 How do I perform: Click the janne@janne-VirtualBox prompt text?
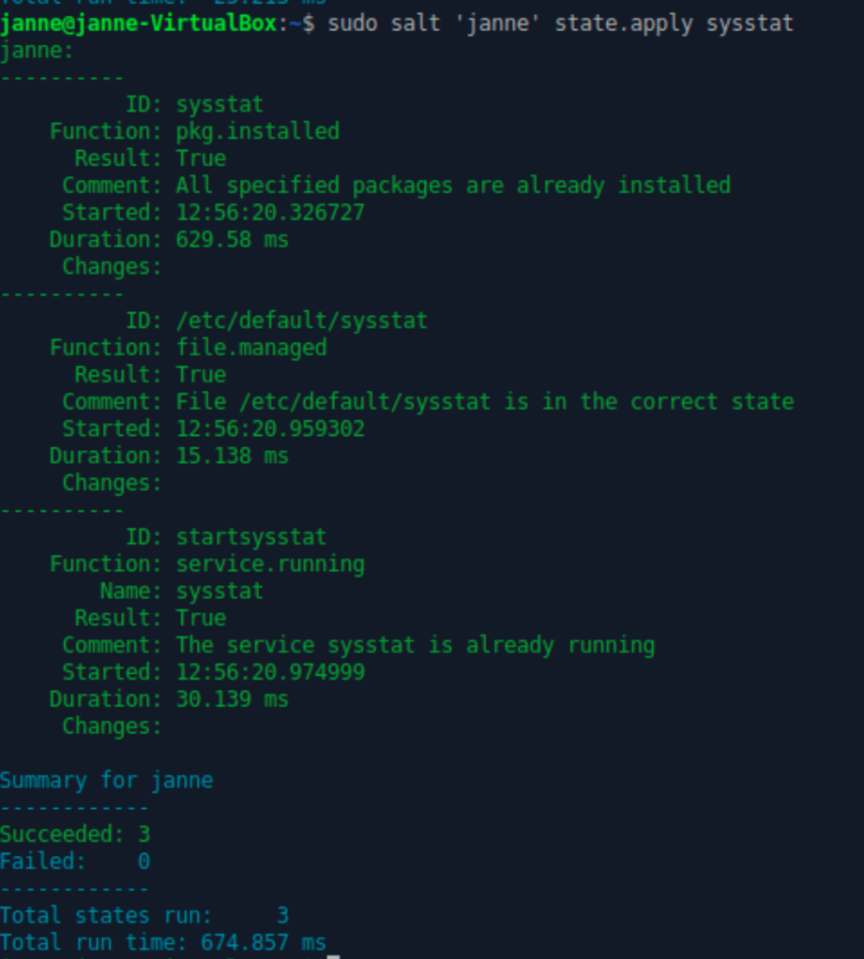tap(138, 23)
